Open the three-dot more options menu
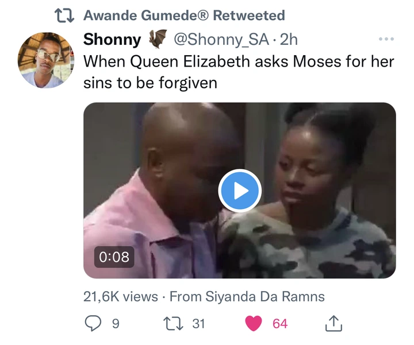 [386, 39]
